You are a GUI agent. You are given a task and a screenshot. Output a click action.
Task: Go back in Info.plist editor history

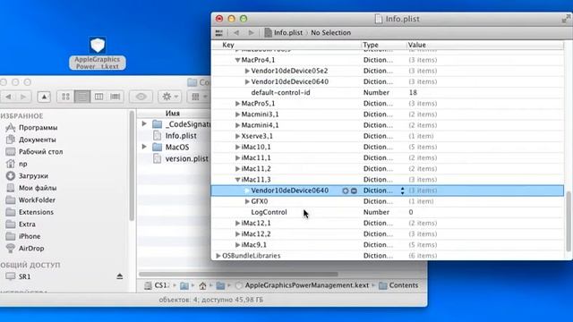pos(236,33)
